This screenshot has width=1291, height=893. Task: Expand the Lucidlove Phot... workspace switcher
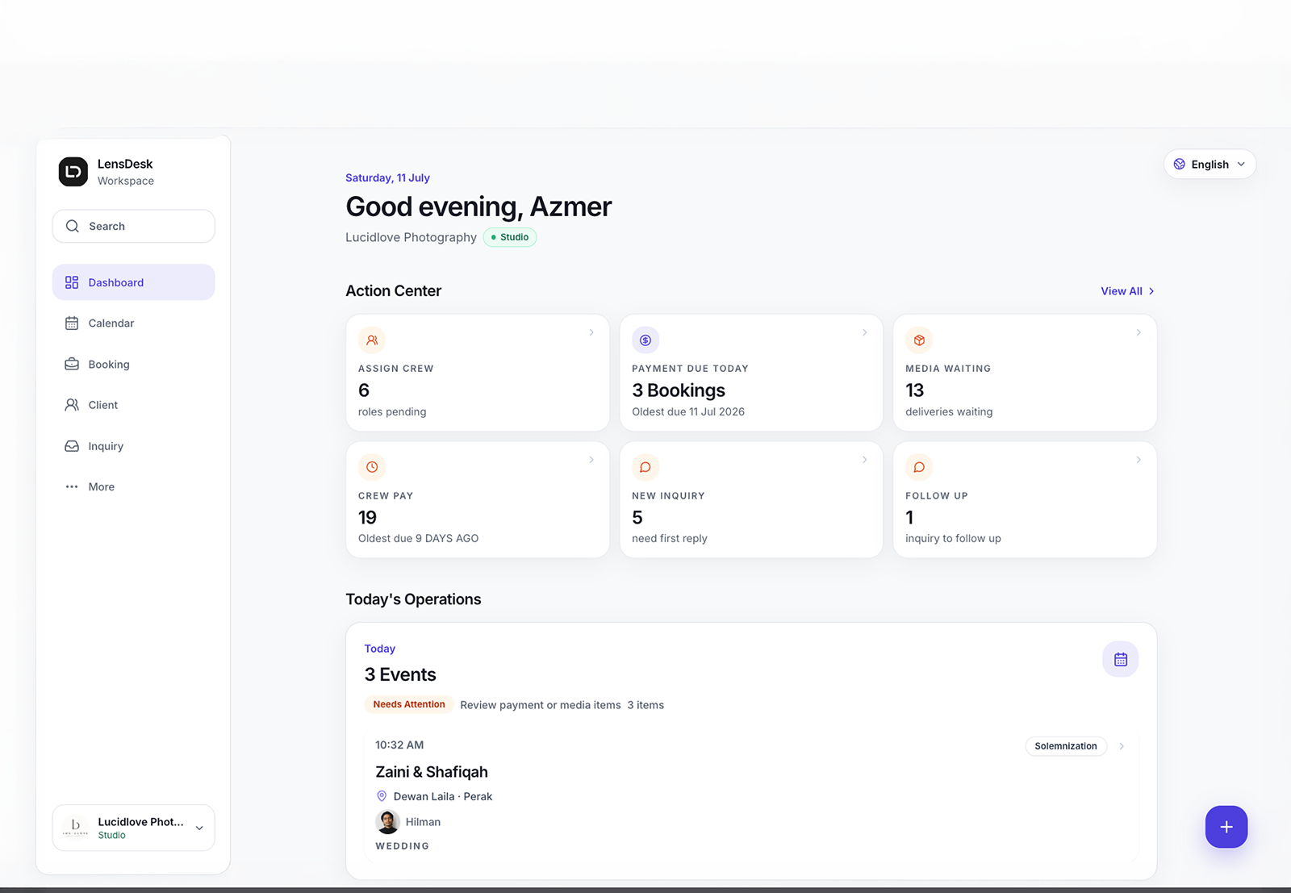click(x=134, y=828)
